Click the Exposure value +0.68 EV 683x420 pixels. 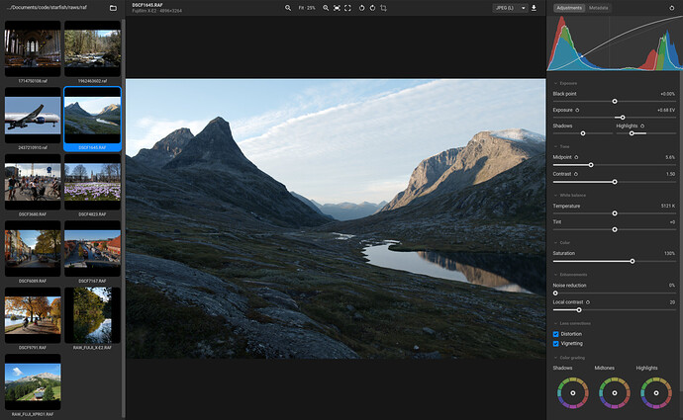pos(666,110)
